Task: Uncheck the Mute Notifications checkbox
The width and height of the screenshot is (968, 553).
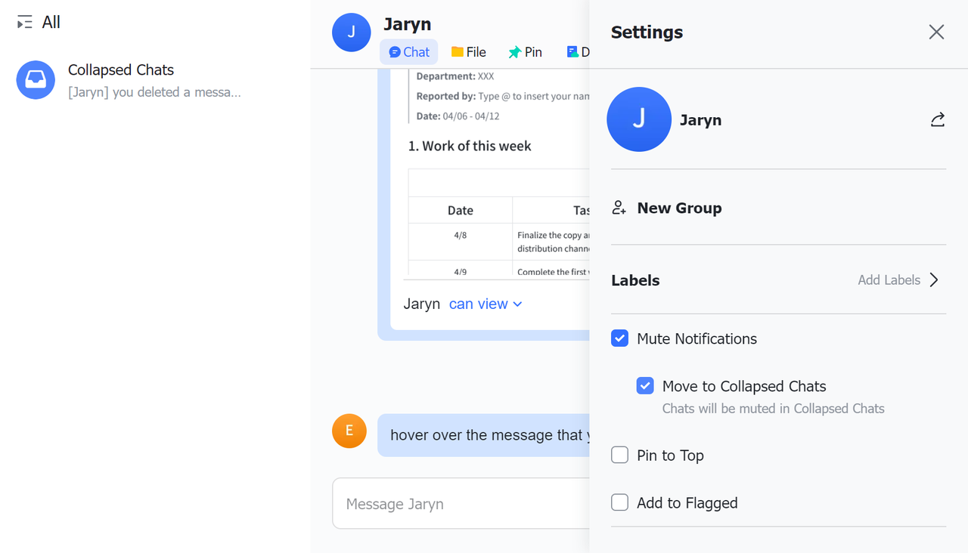Action: click(619, 338)
